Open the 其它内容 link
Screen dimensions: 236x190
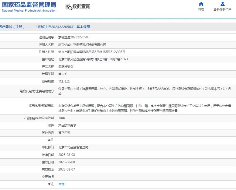(64, 133)
